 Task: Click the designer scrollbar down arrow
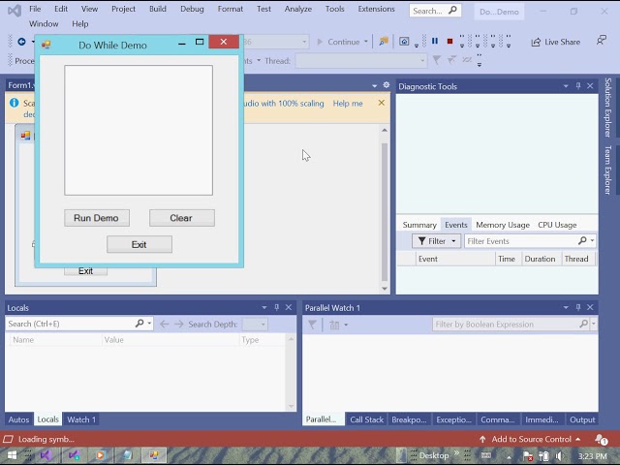point(385,289)
